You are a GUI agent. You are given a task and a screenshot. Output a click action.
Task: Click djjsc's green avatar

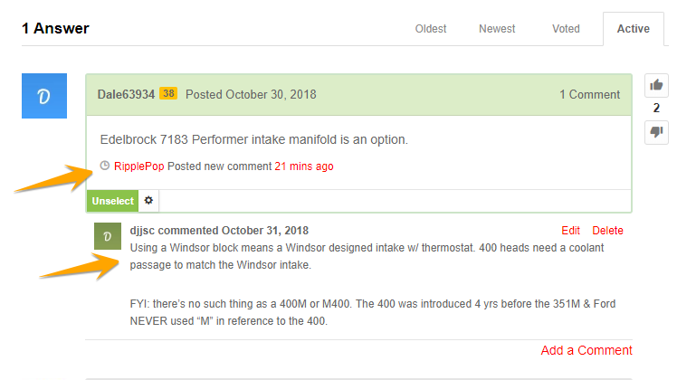[x=108, y=236]
